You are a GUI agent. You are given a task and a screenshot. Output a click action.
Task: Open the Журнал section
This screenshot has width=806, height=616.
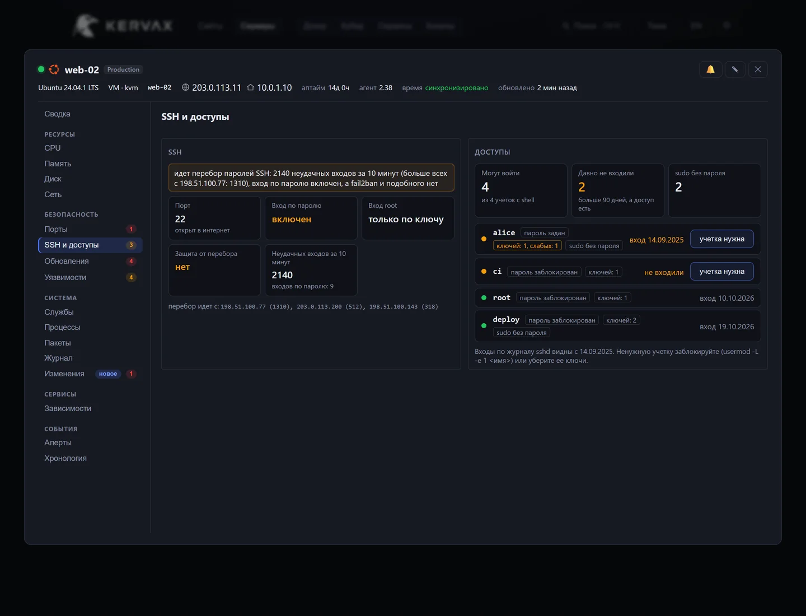(x=90, y=358)
